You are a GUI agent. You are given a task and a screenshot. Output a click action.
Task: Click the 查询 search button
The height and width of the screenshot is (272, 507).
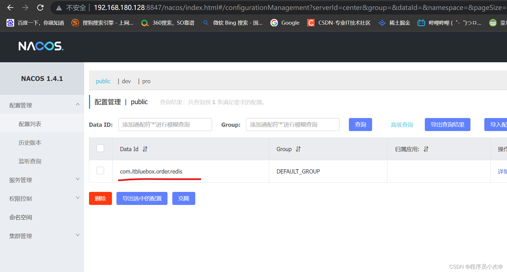click(360, 125)
